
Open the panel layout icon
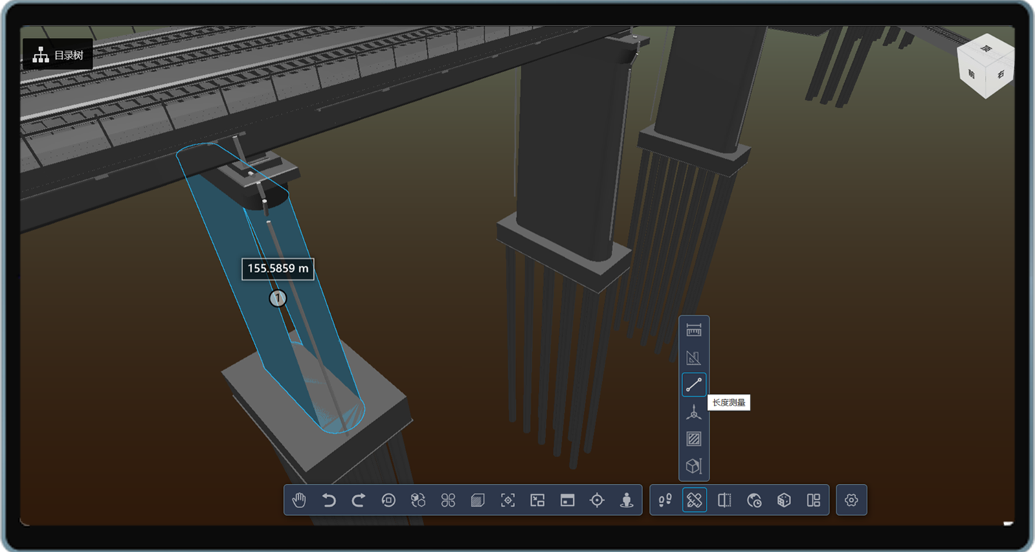pos(814,500)
